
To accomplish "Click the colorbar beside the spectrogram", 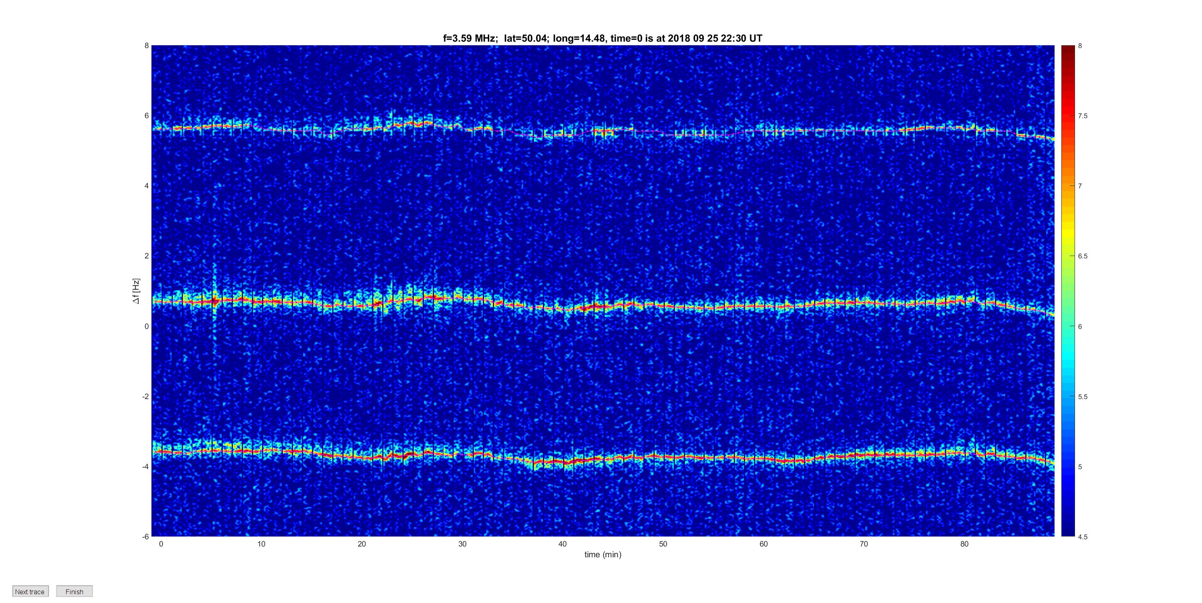I will (1068, 291).
